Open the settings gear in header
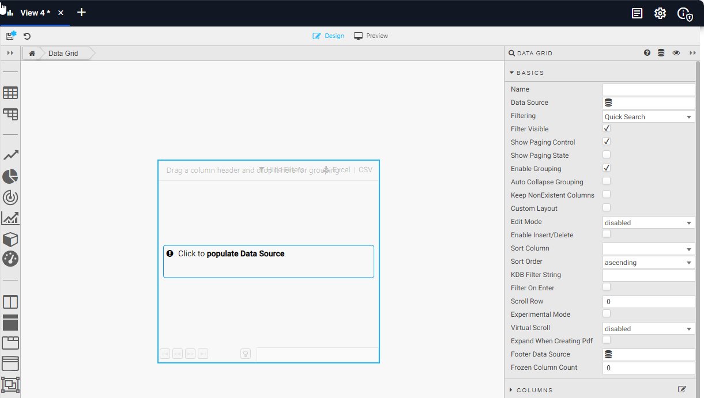 [660, 13]
